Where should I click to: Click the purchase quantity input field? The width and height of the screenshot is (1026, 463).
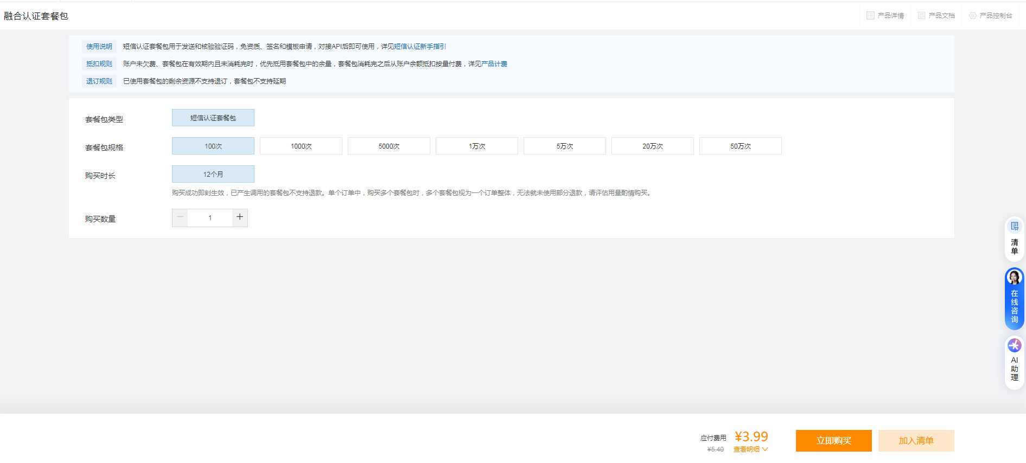pyautogui.click(x=210, y=218)
